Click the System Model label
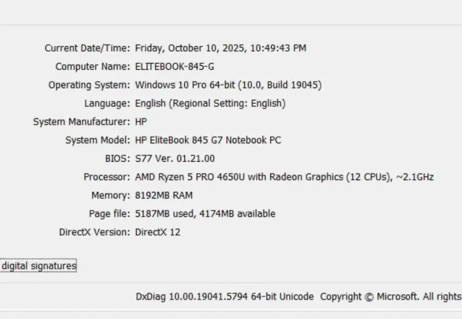 (x=97, y=140)
